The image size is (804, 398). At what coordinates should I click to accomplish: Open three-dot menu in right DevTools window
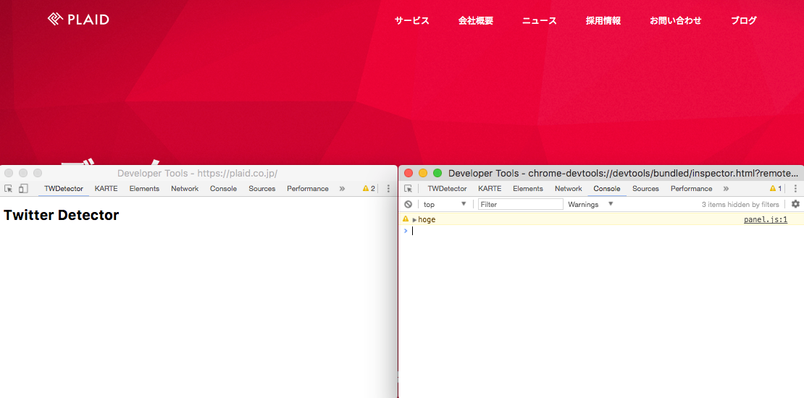[x=795, y=189]
